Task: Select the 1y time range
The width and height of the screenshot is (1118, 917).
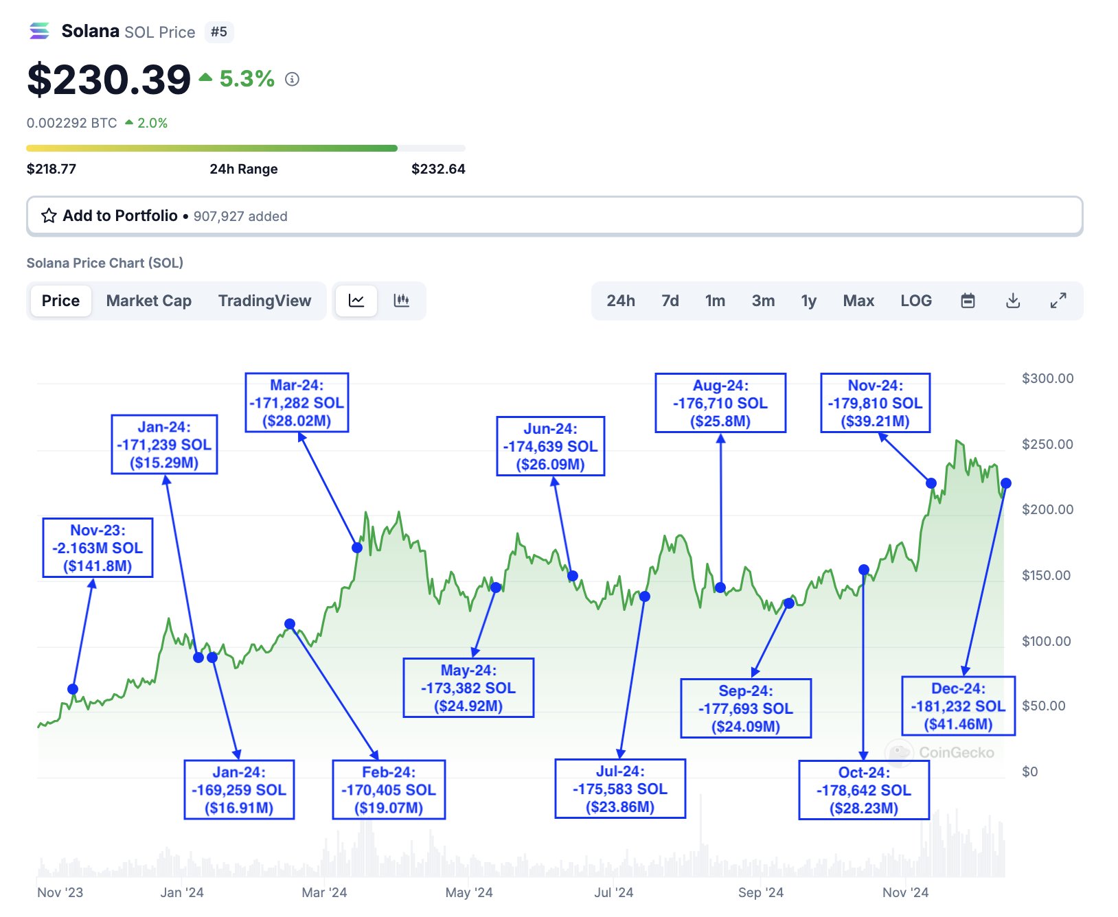Action: point(808,301)
